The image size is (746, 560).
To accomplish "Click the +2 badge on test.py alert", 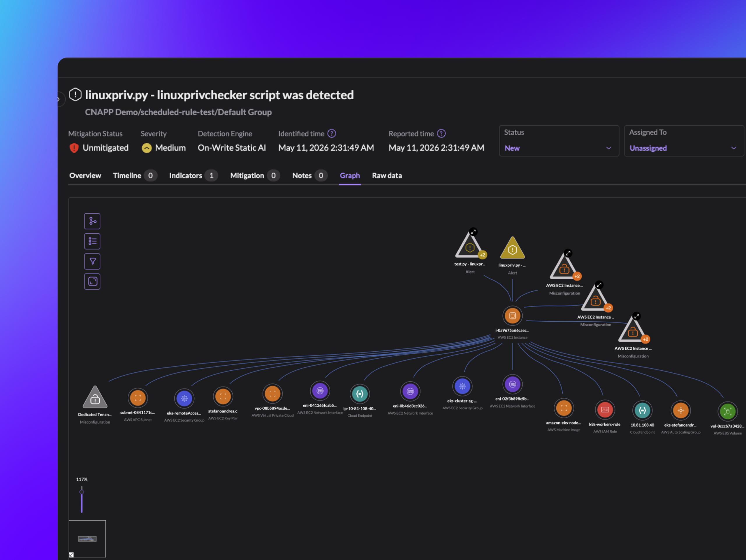I will 483,255.
